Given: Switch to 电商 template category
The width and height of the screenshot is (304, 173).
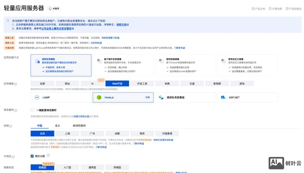Looking at the screenshot, I should 167,84.
